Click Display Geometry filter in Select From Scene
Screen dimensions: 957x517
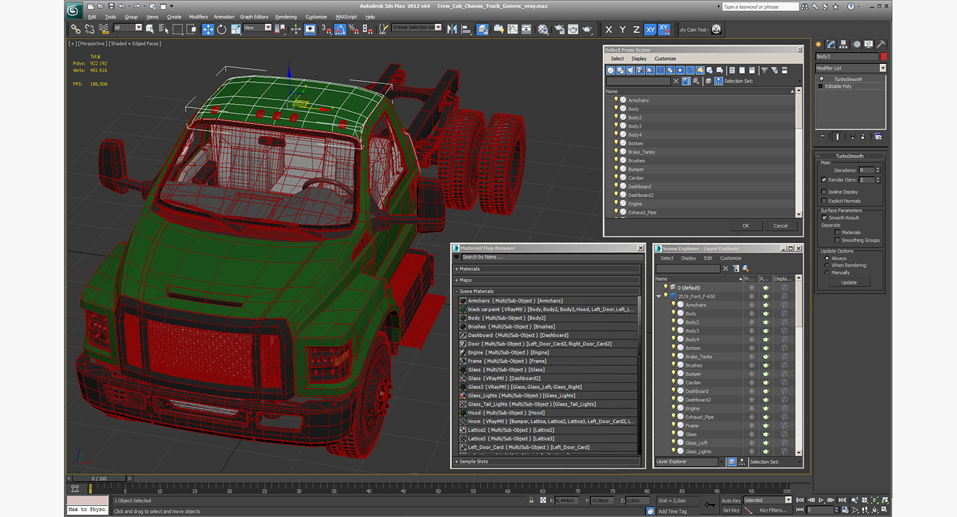(x=610, y=70)
